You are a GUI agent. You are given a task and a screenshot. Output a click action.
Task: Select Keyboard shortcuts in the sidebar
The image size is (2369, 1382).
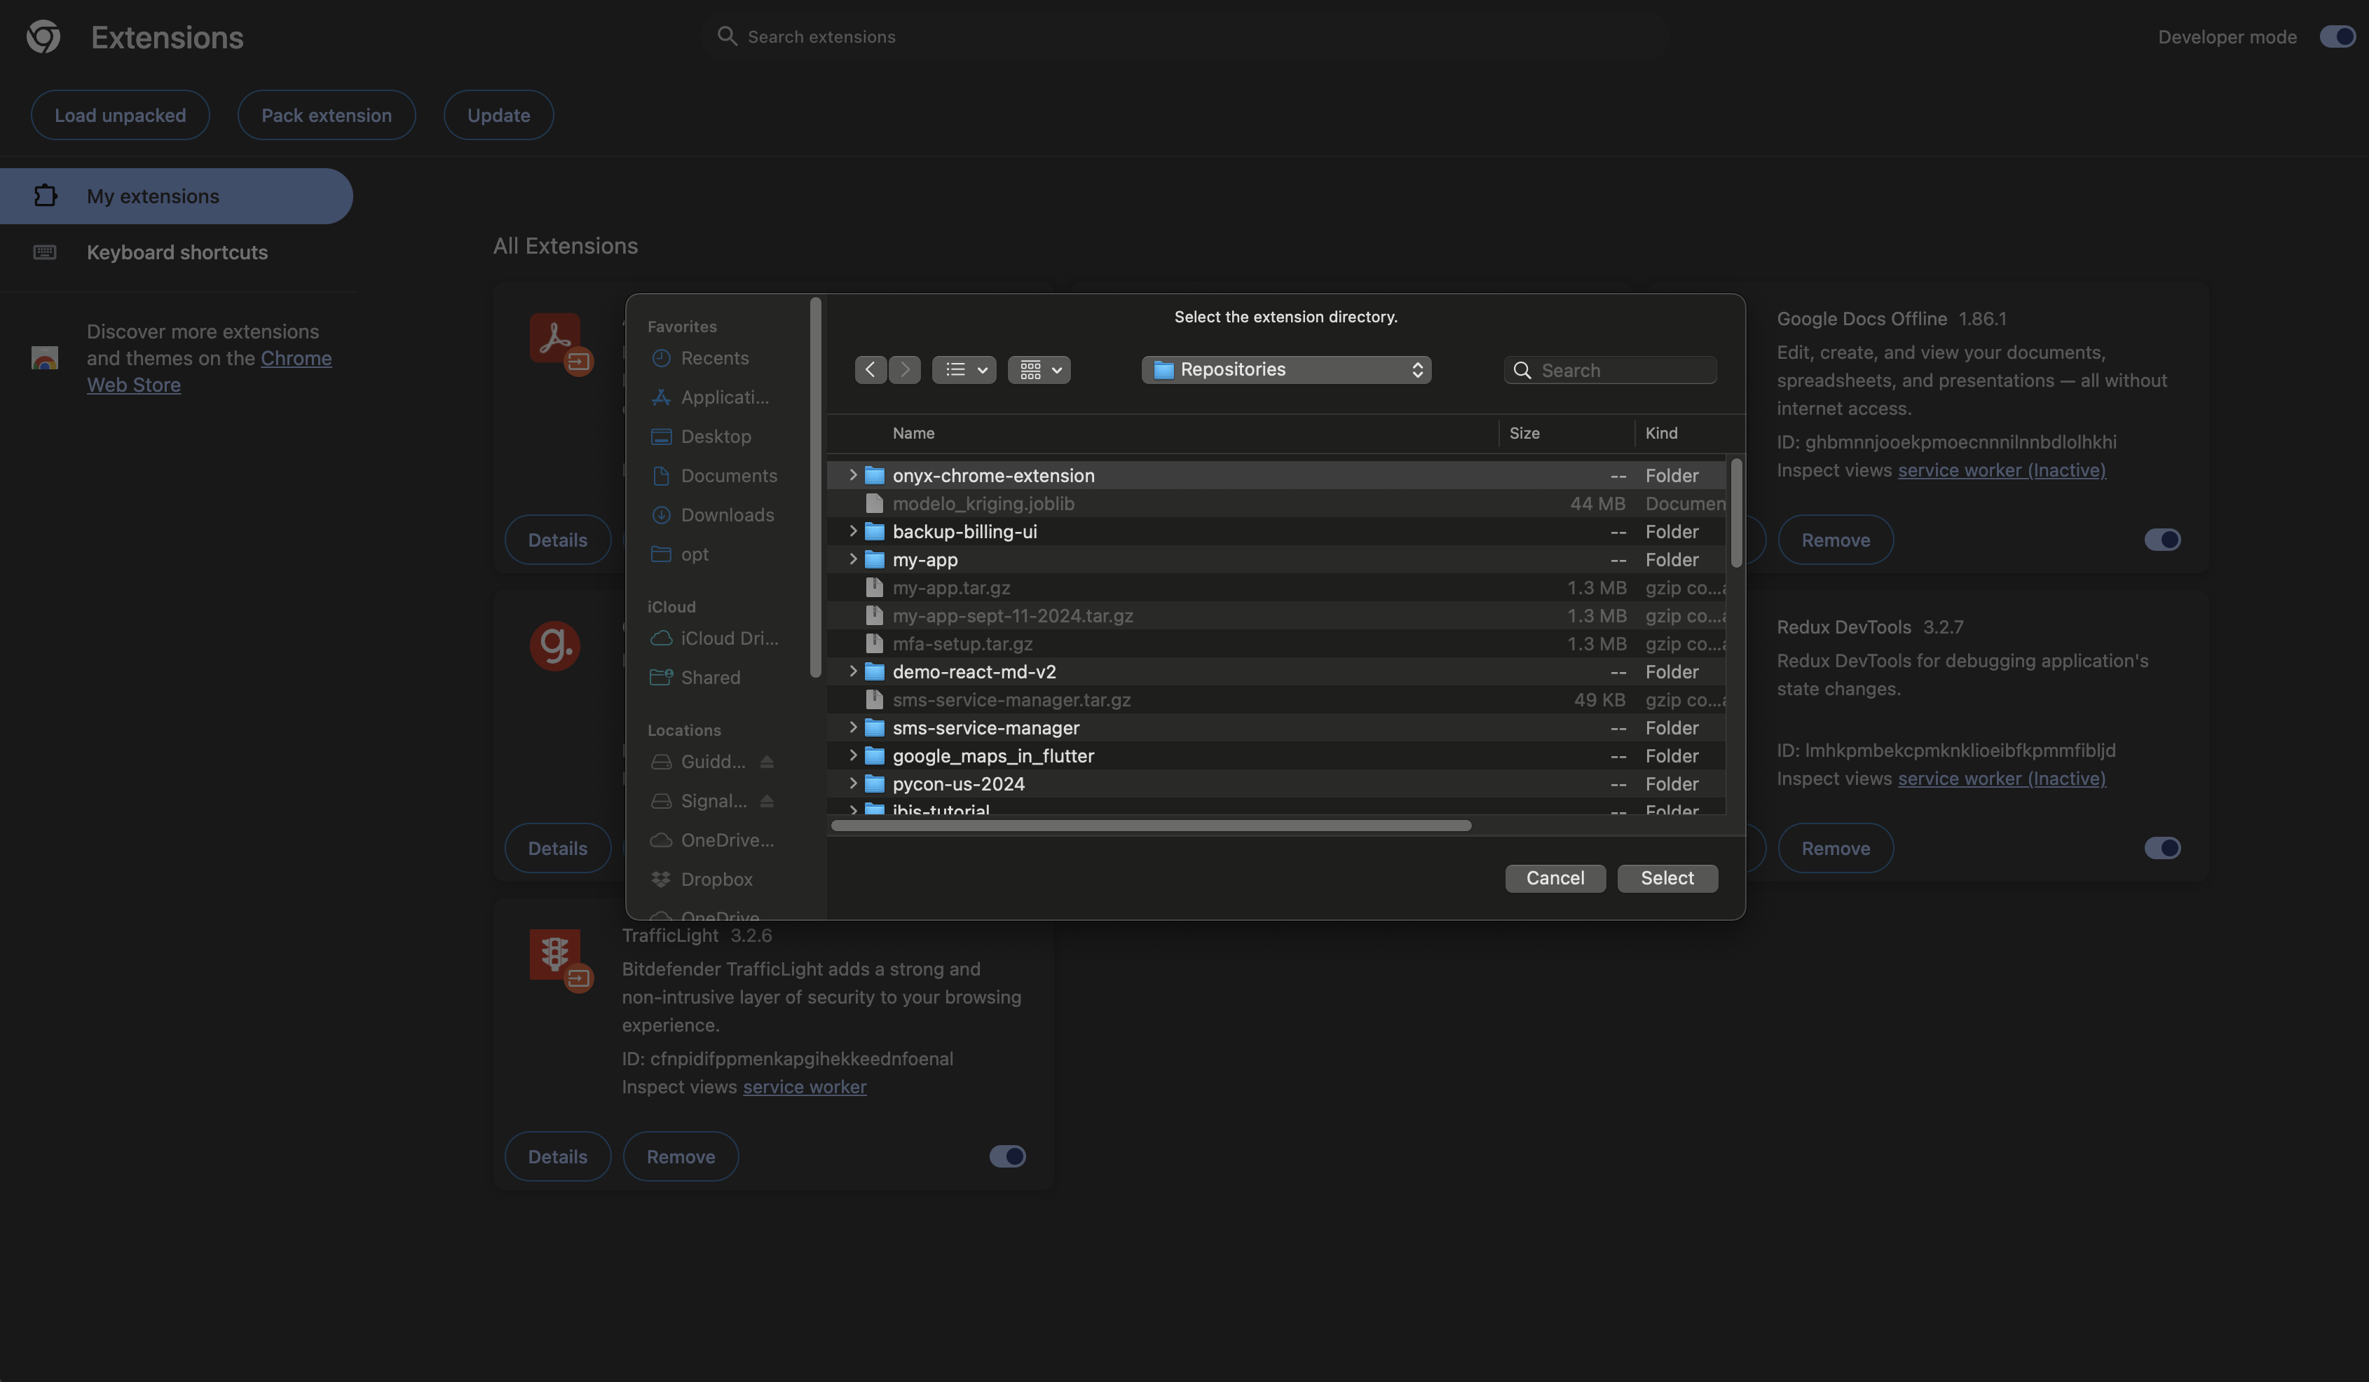(177, 252)
